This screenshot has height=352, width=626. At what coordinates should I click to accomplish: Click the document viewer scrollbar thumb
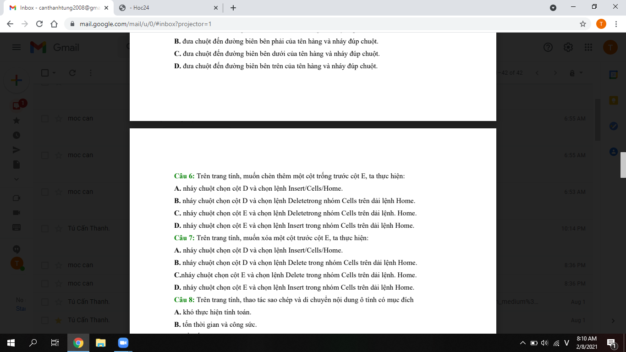tap(623, 165)
